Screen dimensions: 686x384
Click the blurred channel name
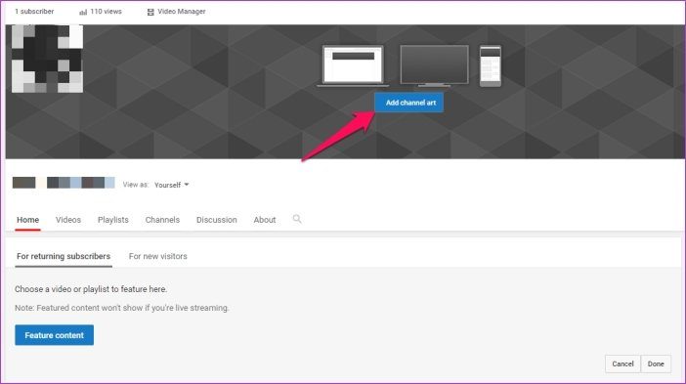pos(64,183)
